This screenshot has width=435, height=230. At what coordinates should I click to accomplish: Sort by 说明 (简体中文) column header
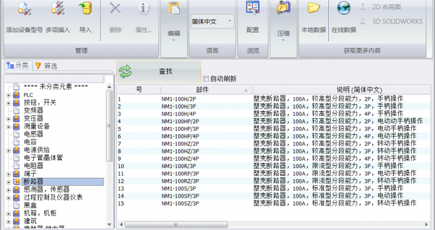(x=341, y=90)
